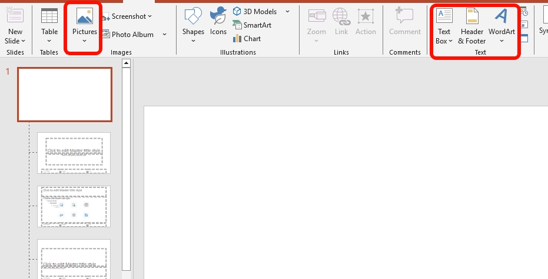Expand the Photo Album arrow
The height and width of the screenshot is (279, 548).
(x=165, y=34)
